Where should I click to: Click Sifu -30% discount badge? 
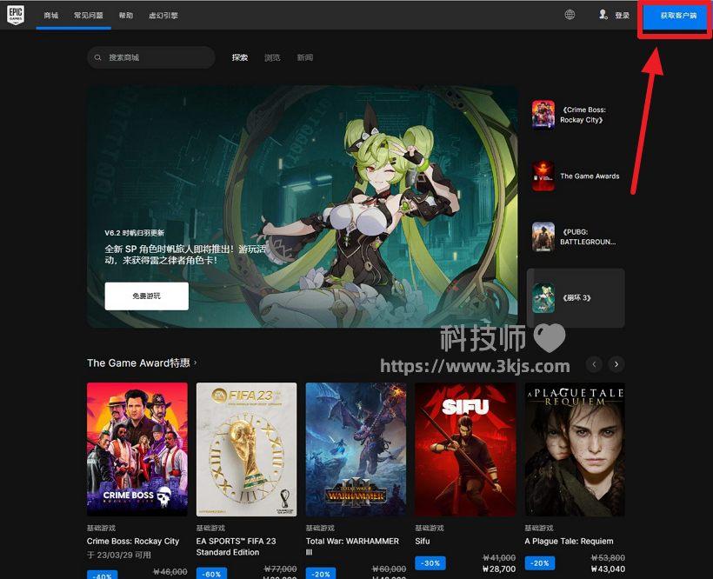tap(430, 563)
